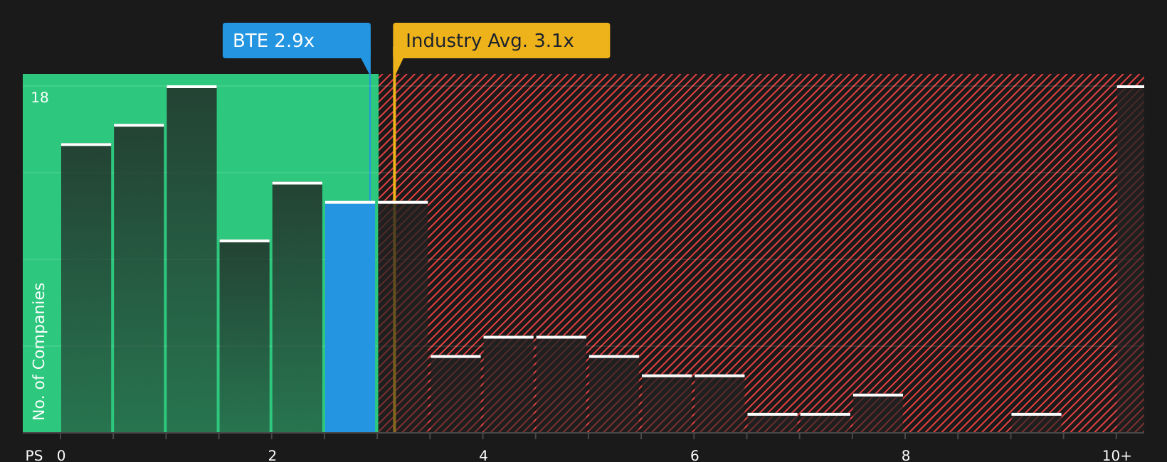This screenshot has width=1167, height=462.
Task: Click the bar starting at PS 6
Action: (x=719, y=404)
